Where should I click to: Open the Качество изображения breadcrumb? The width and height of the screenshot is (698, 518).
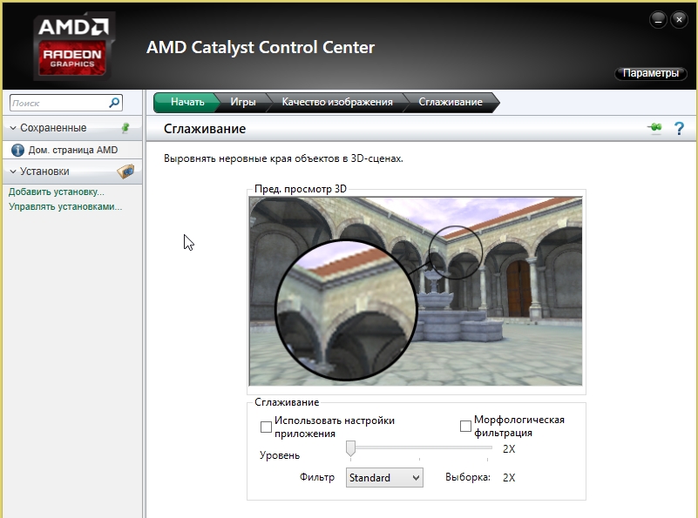tap(337, 102)
